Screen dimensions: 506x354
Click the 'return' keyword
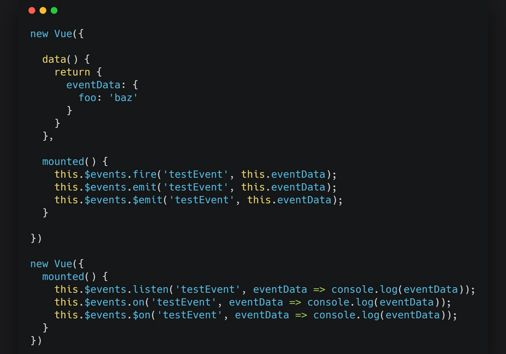72,72
